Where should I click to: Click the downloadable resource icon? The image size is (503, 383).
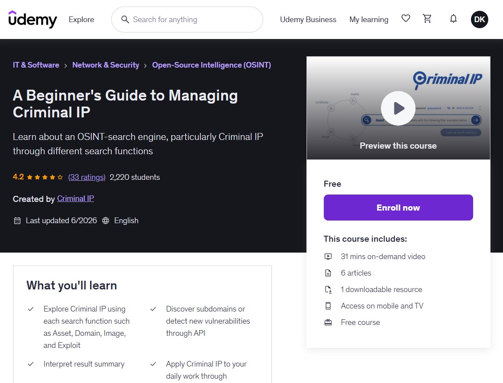[x=328, y=289]
